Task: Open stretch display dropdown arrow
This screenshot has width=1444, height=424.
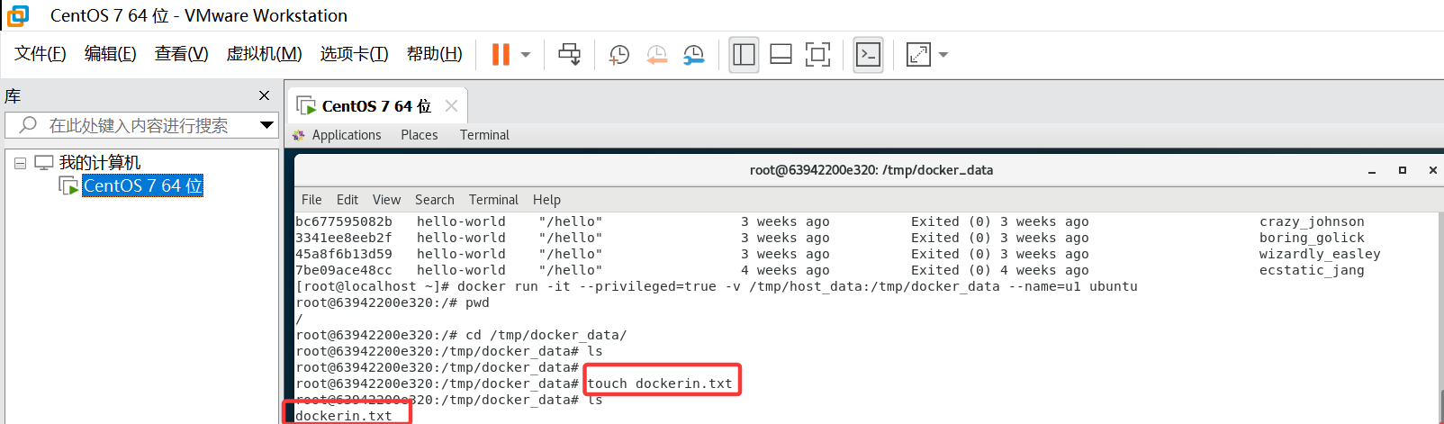Action: click(x=943, y=55)
